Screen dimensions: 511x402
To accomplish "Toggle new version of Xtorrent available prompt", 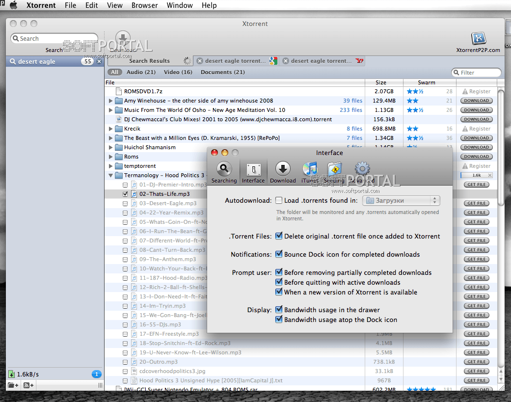I will point(279,292).
